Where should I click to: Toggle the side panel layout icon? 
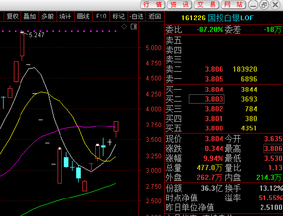[134, 27]
